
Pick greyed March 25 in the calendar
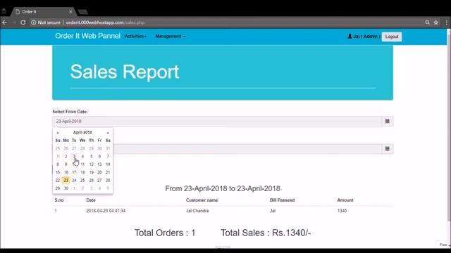(58, 148)
